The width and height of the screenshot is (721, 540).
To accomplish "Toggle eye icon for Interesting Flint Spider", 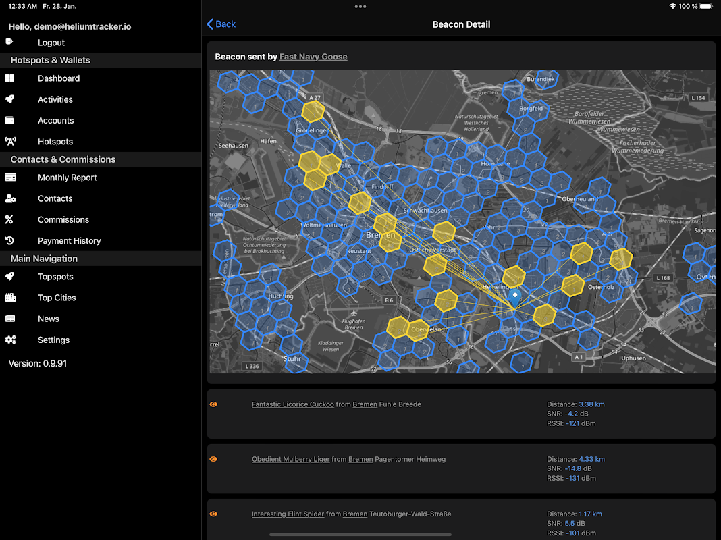I will pyautogui.click(x=213, y=514).
